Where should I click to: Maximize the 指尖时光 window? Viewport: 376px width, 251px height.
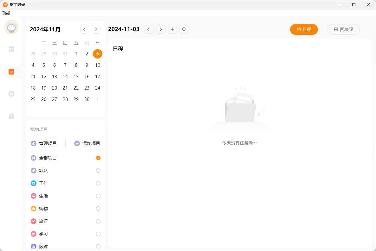pyautogui.click(x=354, y=5)
